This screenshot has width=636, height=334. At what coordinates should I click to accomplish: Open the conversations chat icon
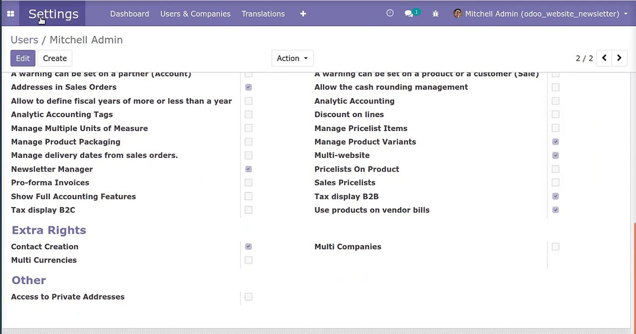point(409,14)
